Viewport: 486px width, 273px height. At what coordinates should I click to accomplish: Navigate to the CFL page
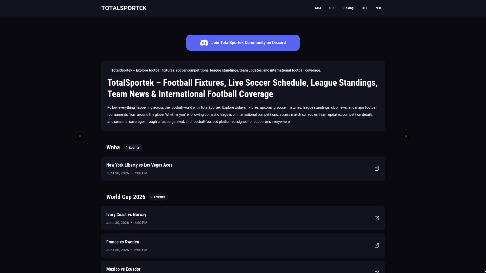(364, 8)
